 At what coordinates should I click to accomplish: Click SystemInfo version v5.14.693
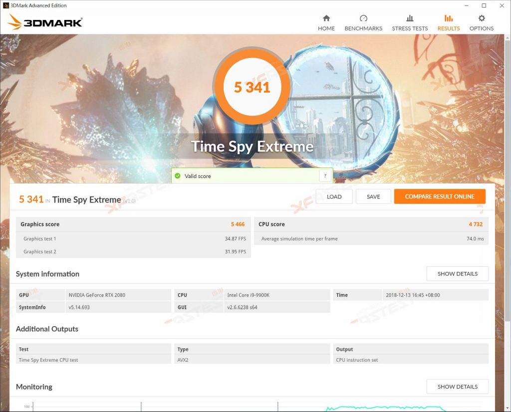(x=79, y=307)
